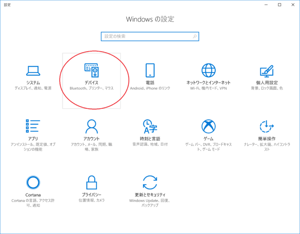
Task: Close the 設定 window
Action: (x=293, y=5)
